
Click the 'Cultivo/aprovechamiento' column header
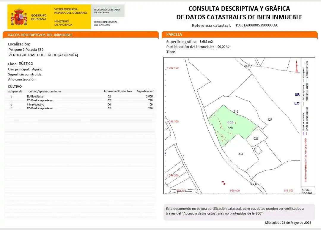(x=45, y=92)
